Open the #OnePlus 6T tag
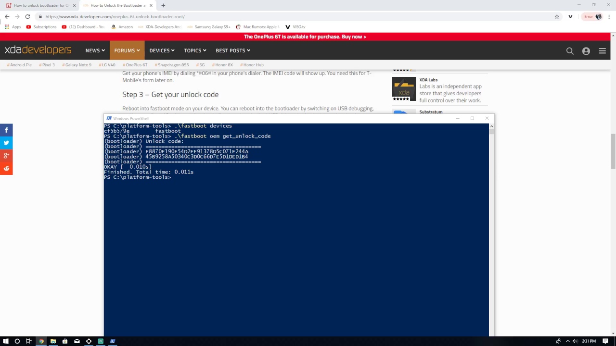 point(135,65)
